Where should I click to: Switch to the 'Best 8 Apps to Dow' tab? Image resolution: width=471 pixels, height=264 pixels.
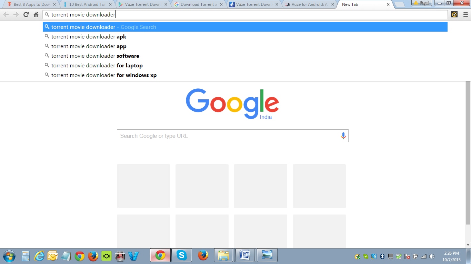[x=32, y=4]
